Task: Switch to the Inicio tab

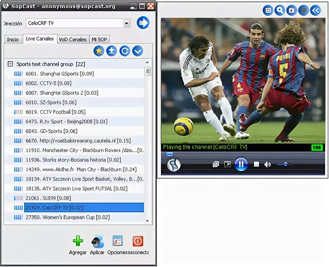Action: pyautogui.click(x=13, y=39)
